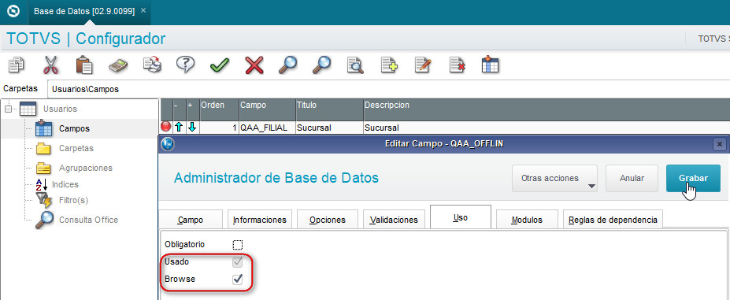
Task: Open Consulta Office in the tree
Action: click(x=88, y=220)
